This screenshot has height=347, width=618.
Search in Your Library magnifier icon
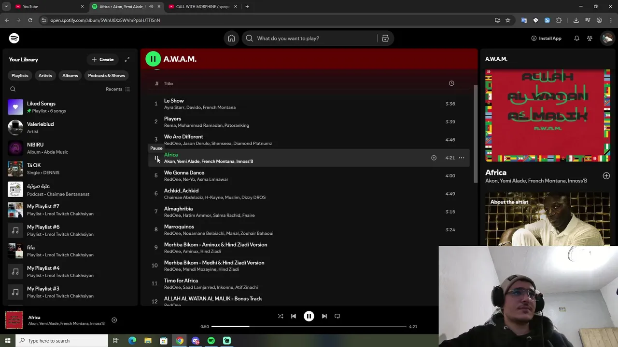tap(13, 89)
